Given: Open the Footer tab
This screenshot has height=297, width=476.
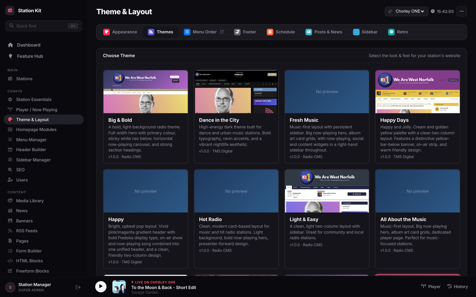Looking at the screenshot, I should pos(245,32).
